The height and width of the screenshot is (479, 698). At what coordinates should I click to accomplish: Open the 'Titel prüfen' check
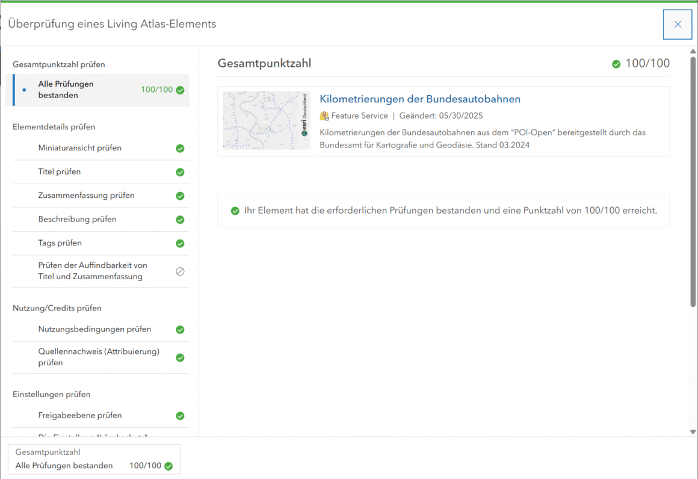tap(101, 172)
